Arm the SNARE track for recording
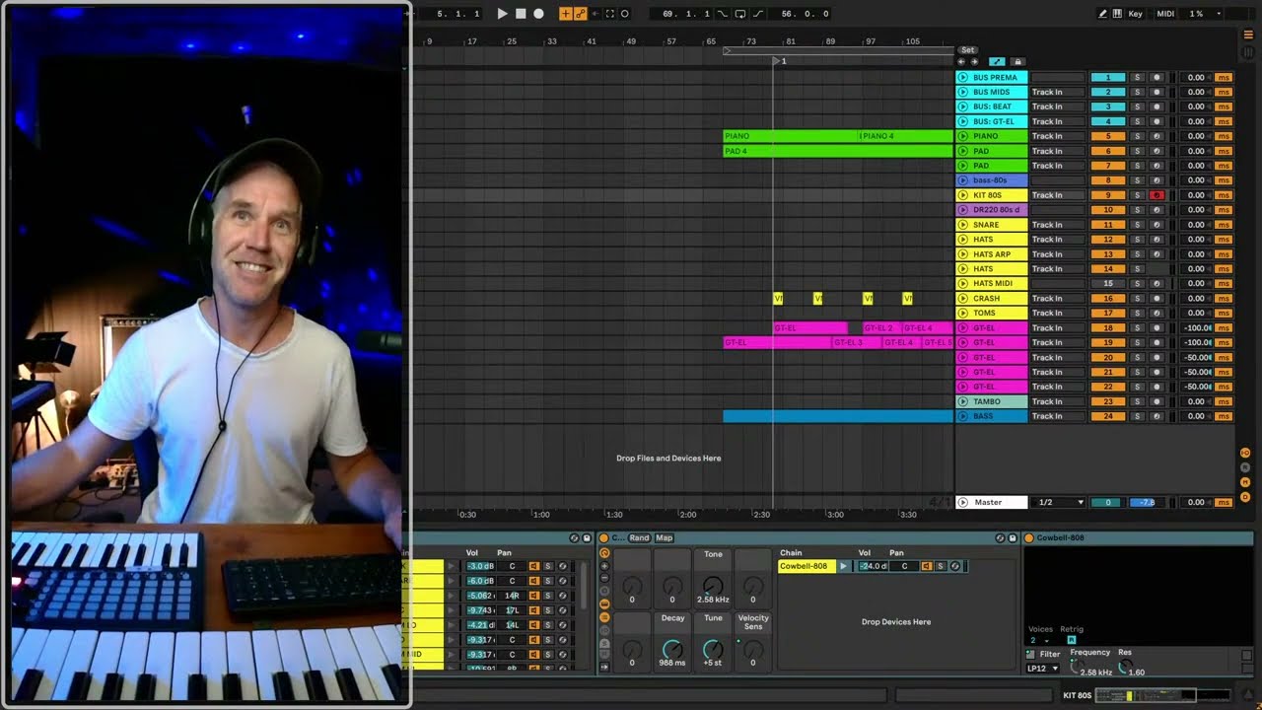 [1157, 225]
